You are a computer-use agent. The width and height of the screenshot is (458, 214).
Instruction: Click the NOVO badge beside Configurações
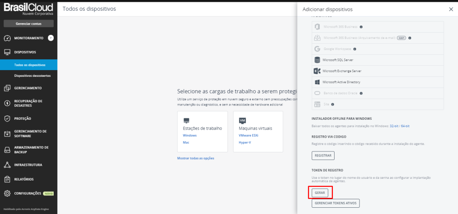point(48,193)
